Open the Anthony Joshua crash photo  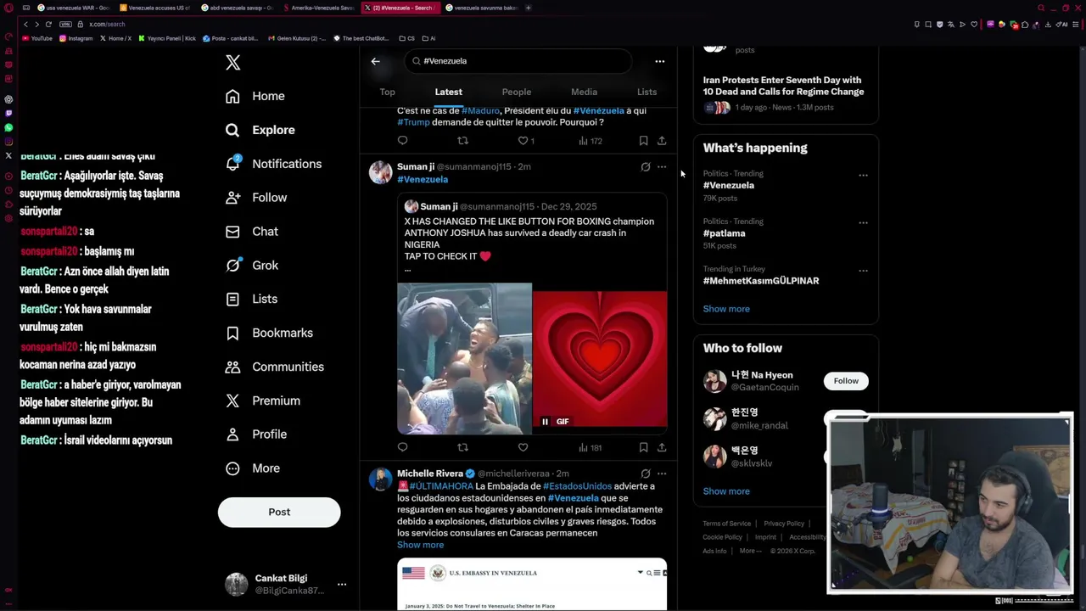tap(464, 359)
